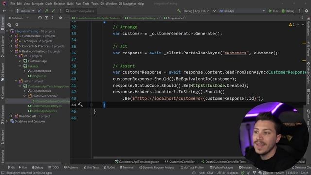Open the Terminal tool window
The image size is (311, 175).
(126, 167)
